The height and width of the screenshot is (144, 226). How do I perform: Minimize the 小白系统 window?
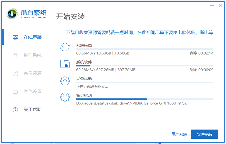[x=212, y=6]
